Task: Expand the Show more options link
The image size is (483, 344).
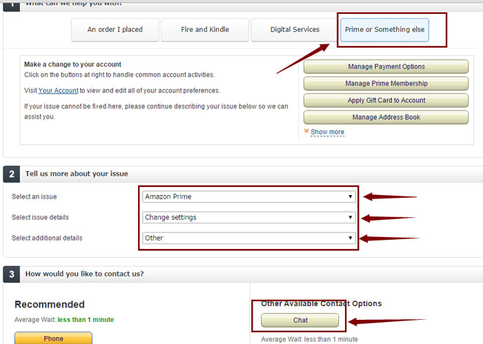Action: tap(327, 132)
